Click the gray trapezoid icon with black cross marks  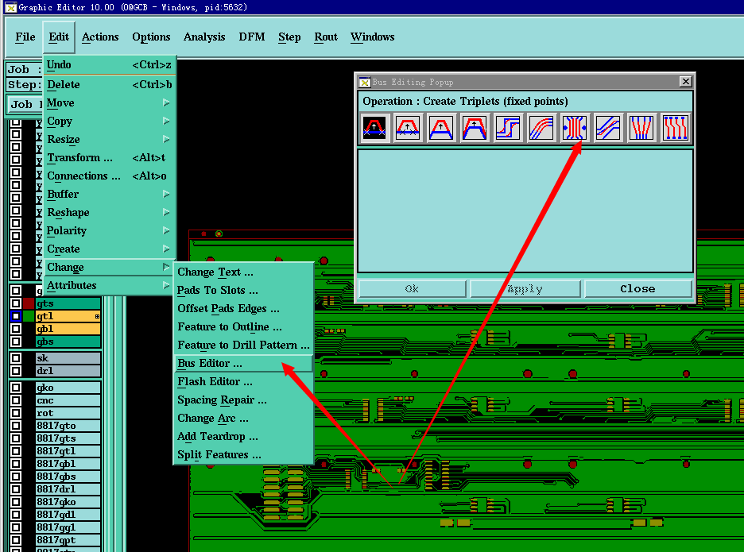point(408,128)
